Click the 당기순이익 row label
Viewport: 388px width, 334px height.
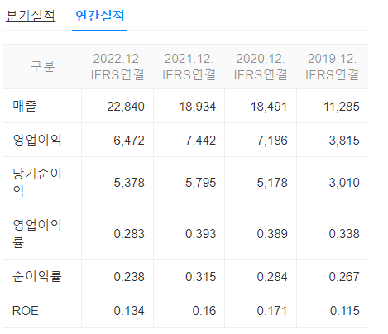click(x=37, y=182)
